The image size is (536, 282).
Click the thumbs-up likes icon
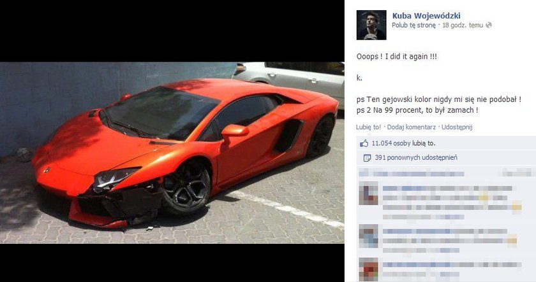(x=364, y=143)
